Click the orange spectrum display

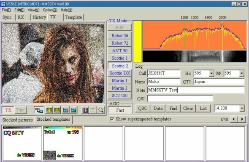click(x=195, y=35)
